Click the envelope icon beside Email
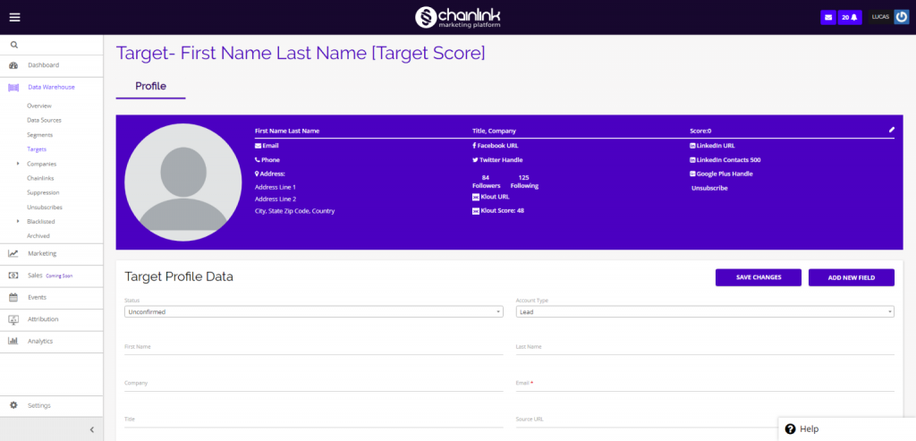This screenshot has width=916, height=441. pyautogui.click(x=259, y=146)
